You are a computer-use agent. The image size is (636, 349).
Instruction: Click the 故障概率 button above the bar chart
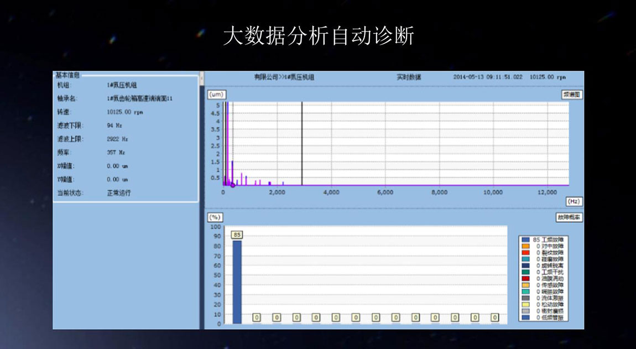[x=569, y=217]
